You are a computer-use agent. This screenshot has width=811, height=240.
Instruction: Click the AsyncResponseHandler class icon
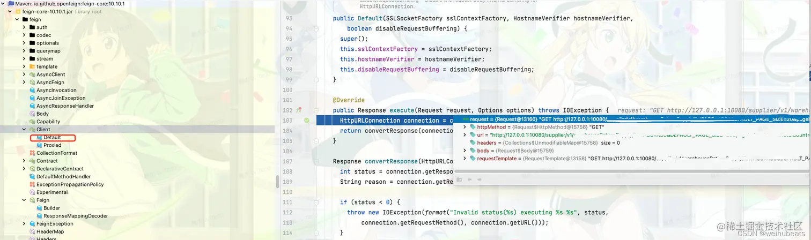point(32,106)
